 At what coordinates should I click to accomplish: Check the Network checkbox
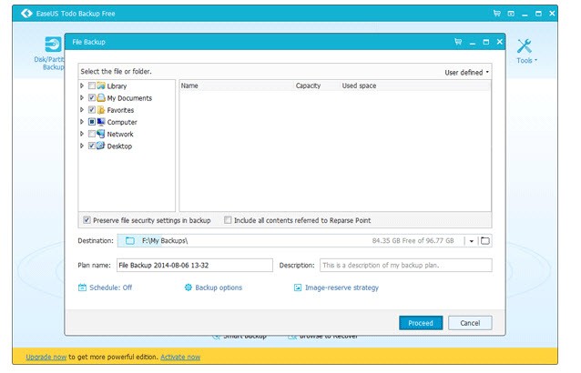pos(92,134)
